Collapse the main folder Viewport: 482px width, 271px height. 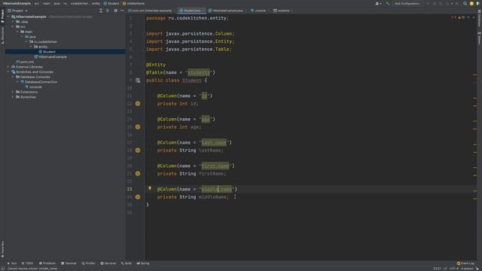[x=17, y=32]
